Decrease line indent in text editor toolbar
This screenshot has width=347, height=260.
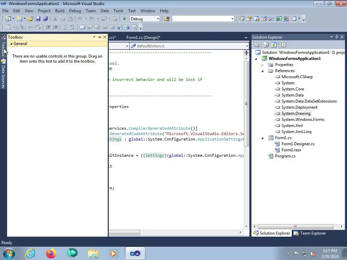[48, 27]
